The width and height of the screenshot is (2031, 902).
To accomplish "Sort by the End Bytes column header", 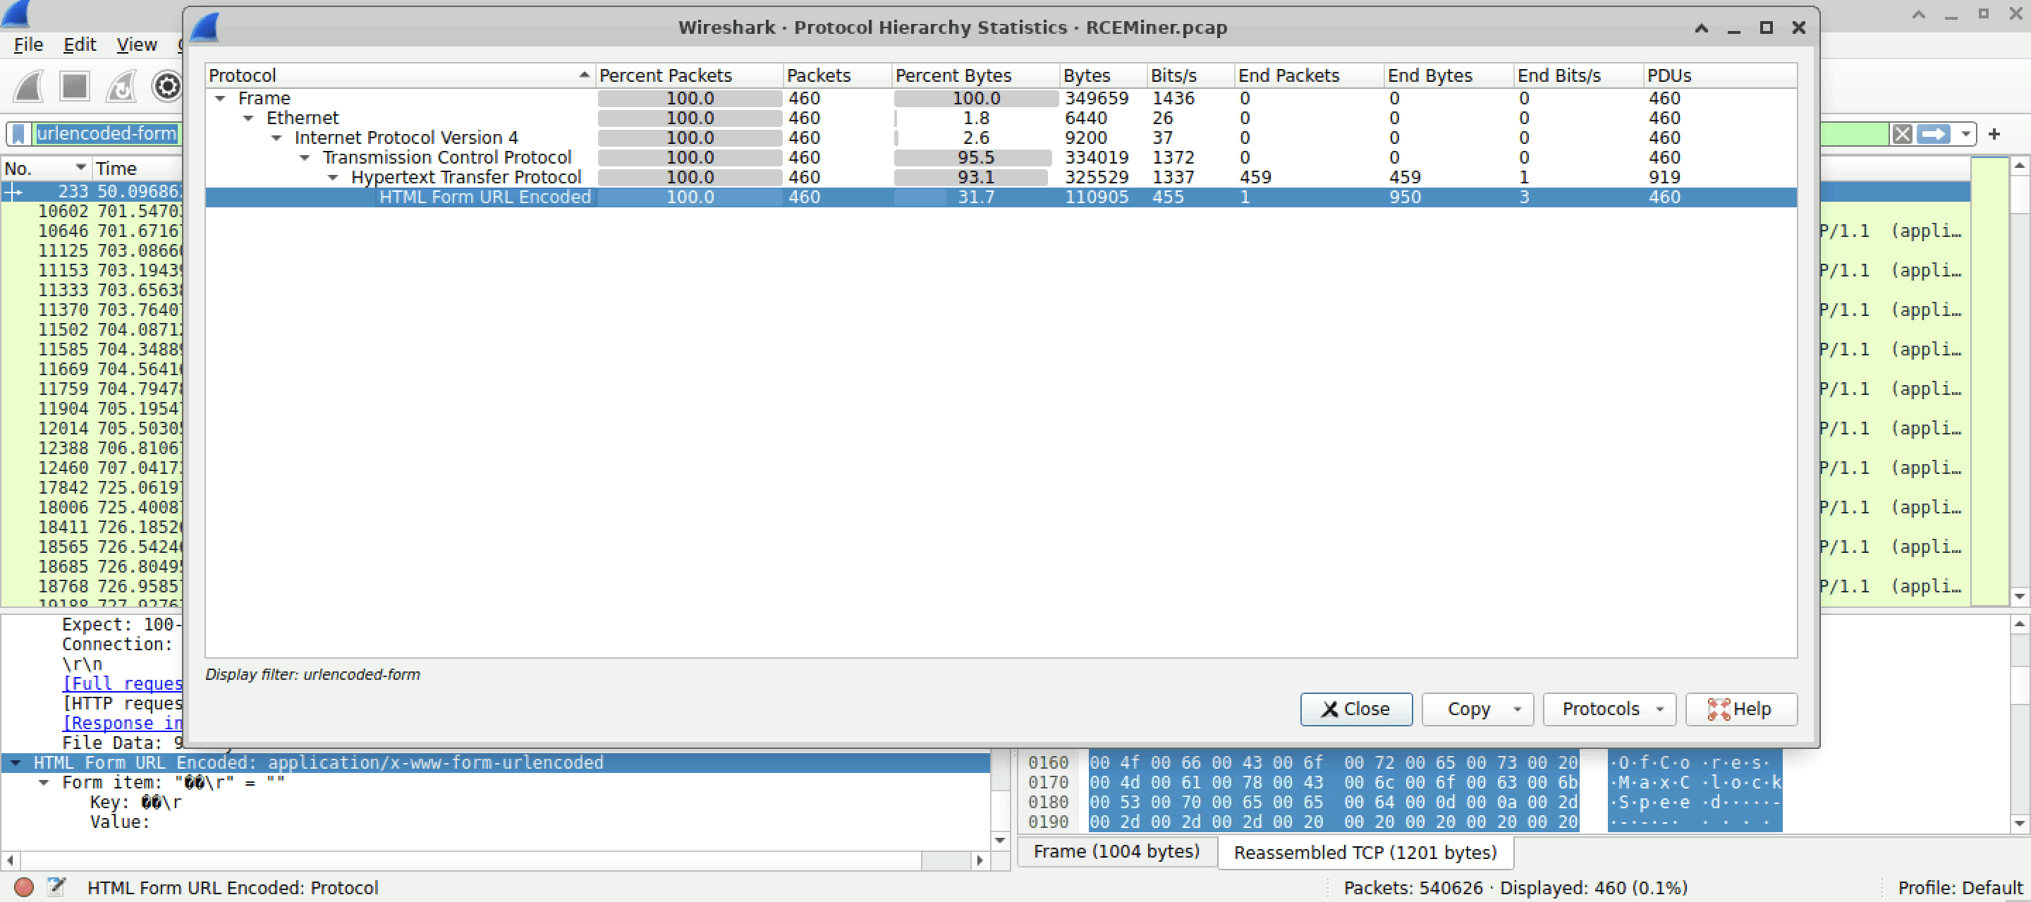I will point(1449,75).
